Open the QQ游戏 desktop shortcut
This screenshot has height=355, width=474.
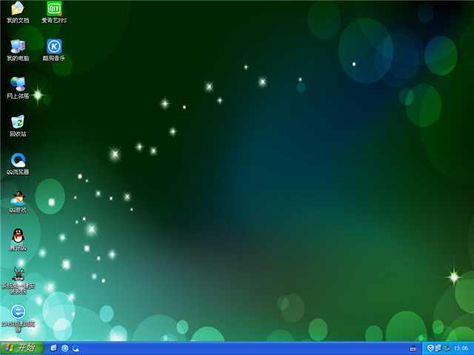18,198
